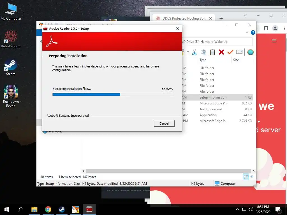
Task: Switch Explorer to Details view
Action: pos(246,177)
